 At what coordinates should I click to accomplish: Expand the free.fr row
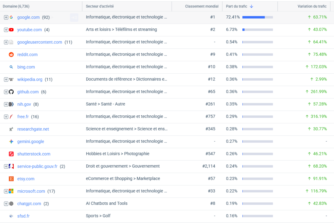pyautogui.click(x=6, y=117)
